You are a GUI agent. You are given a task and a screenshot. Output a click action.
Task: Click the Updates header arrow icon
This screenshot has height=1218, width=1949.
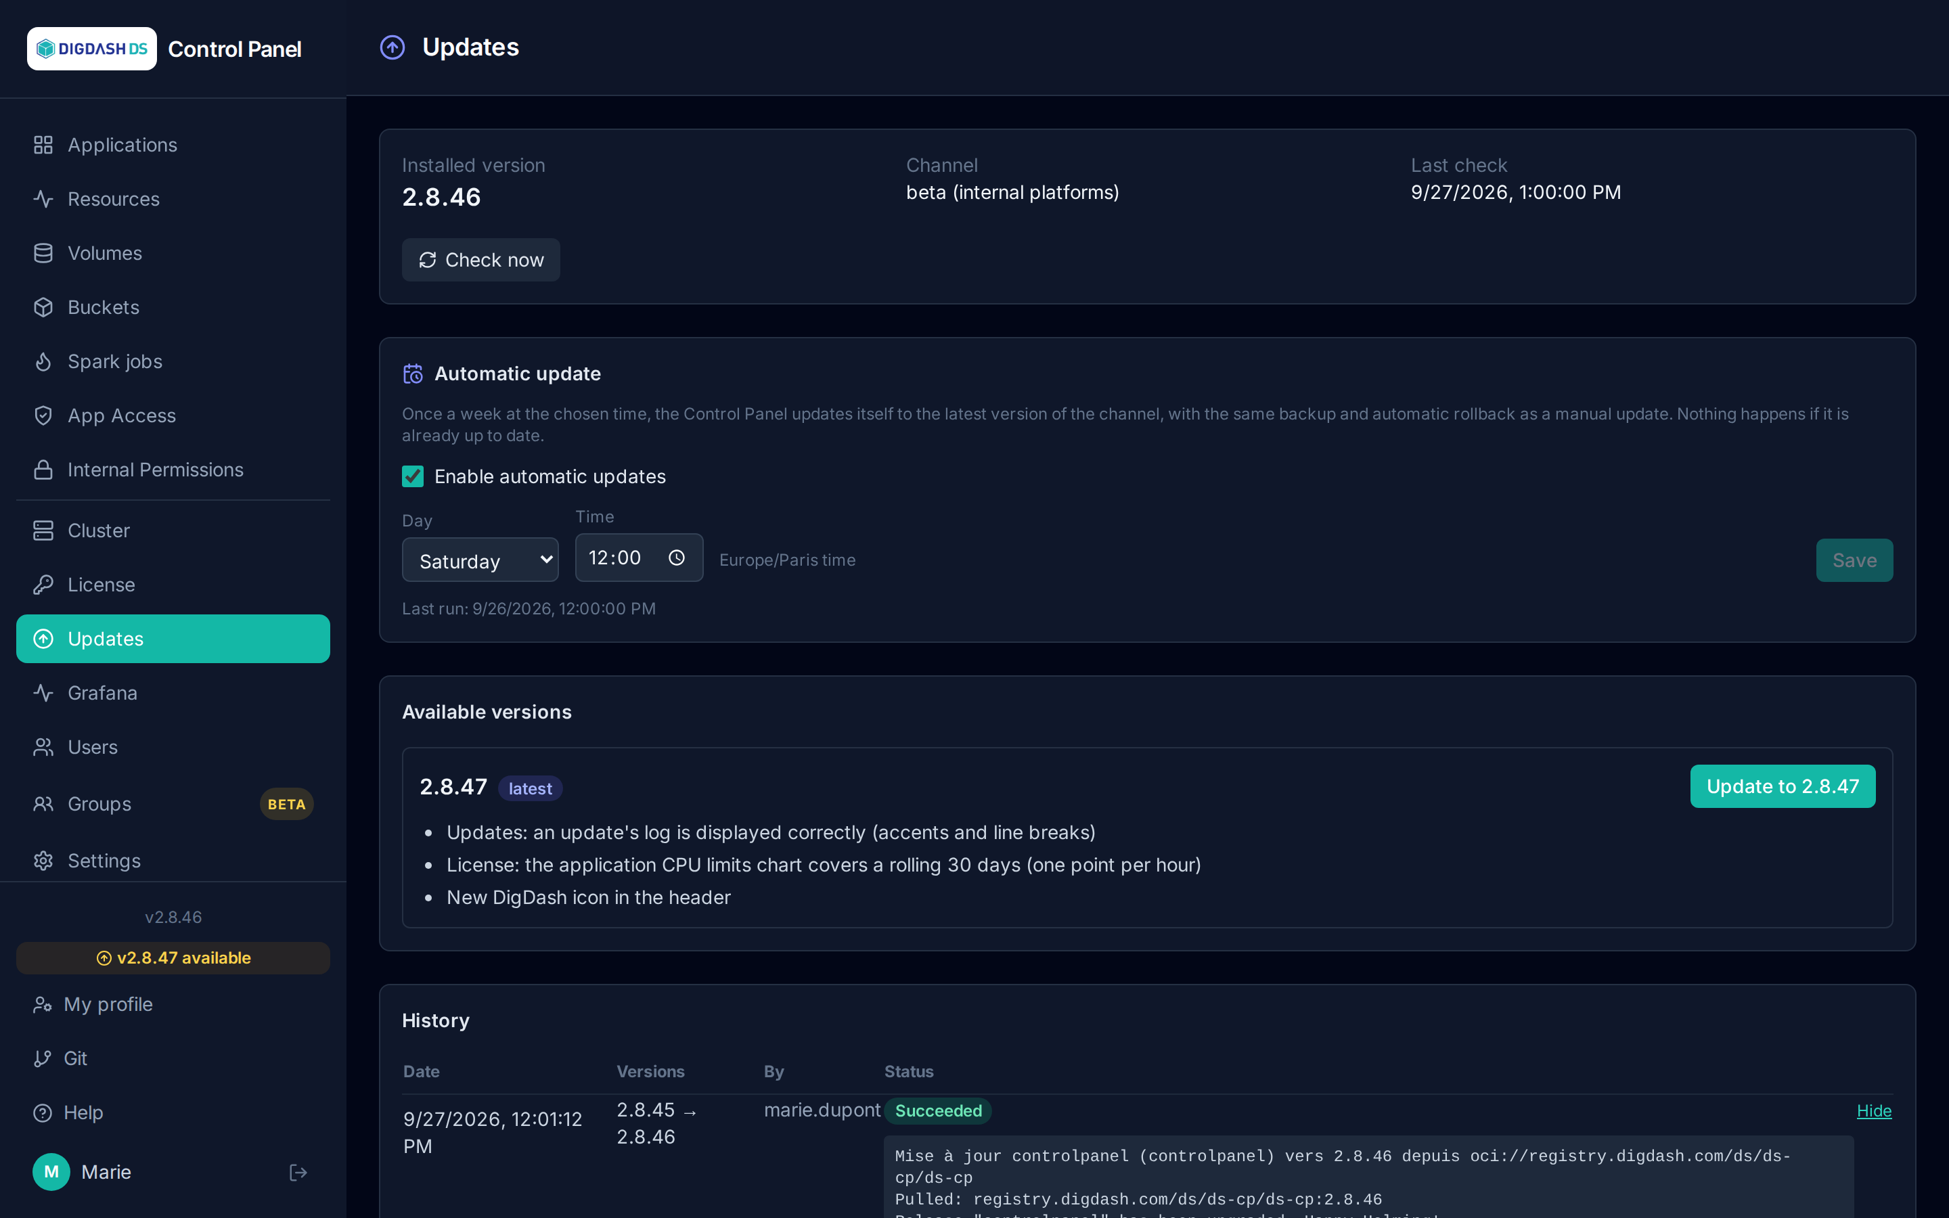[393, 47]
